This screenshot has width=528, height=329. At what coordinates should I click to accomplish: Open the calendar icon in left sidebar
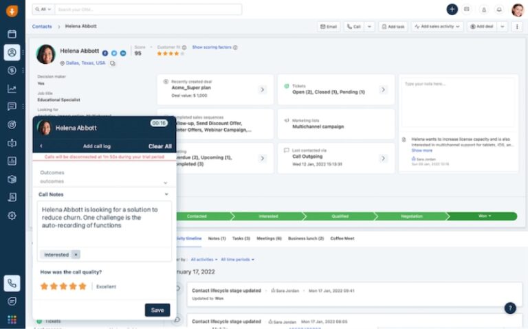pyautogui.click(x=12, y=34)
